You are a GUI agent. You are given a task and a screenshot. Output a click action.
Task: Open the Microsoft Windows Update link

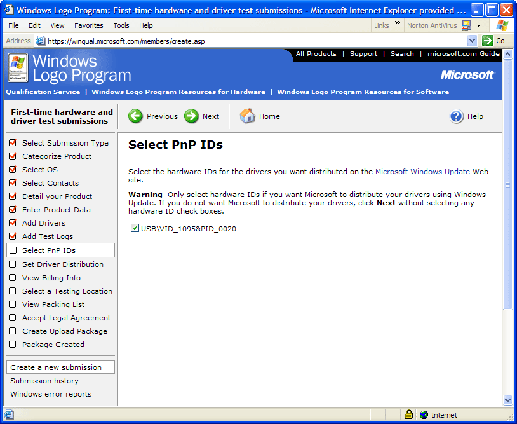[422, 172]
